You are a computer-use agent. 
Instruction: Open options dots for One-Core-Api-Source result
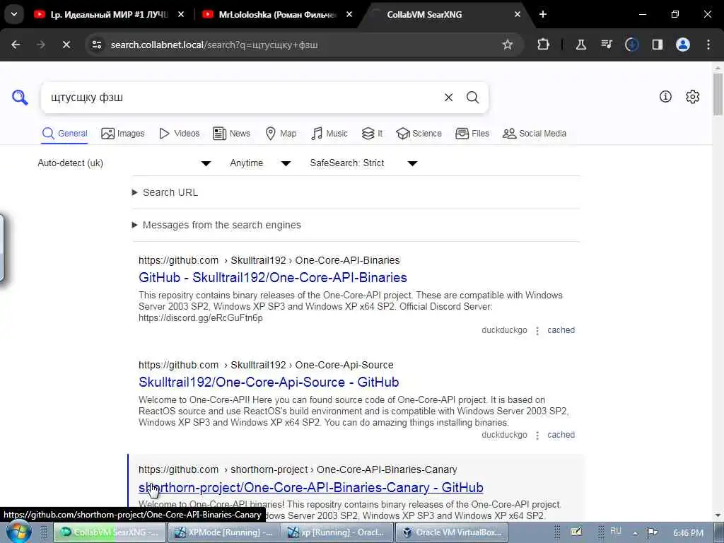point(537,436)
